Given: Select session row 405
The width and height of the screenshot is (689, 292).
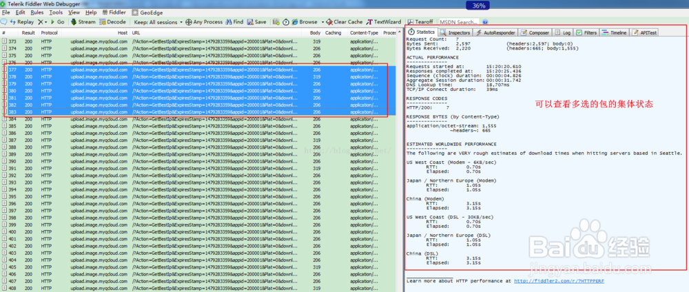Looking at the screenshot, I should pos(198,267).
